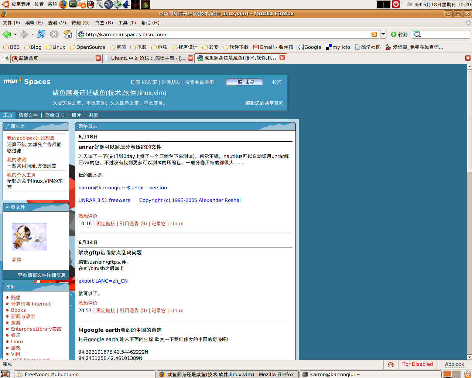Image resolution: width=472 pixels, height=378 pixels.
Task: Switch workspace using the workspace switcher
Action: (x=452, y=374)
